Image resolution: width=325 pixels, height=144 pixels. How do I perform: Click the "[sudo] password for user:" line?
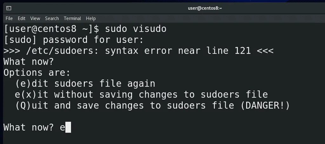[x=74, y=40]
